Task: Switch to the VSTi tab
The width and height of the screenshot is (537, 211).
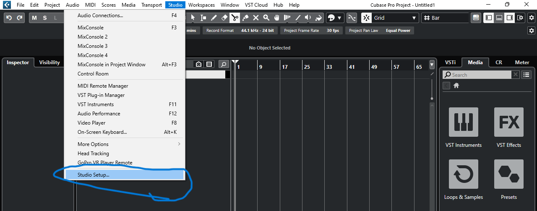Action: point(450,63)
